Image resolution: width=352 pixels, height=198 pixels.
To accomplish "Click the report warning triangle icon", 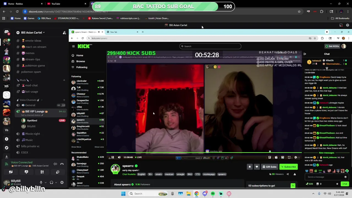I will (295, 174).
